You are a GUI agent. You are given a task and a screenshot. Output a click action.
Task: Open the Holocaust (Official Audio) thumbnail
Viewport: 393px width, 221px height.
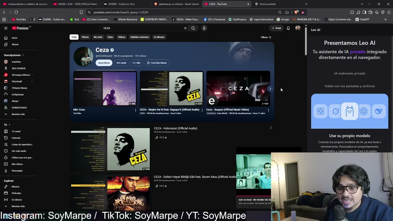tap(111, 149)
